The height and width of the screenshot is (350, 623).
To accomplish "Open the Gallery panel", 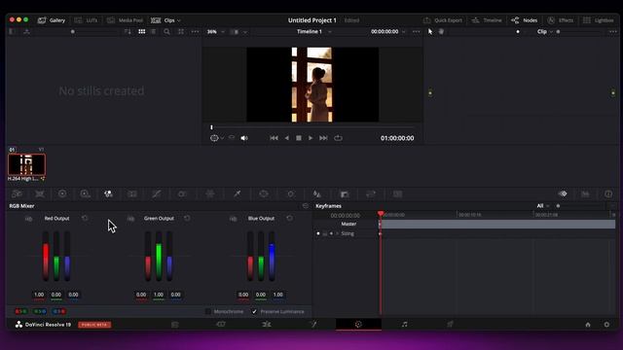I will pyautogui.click(x=52, y=20).
